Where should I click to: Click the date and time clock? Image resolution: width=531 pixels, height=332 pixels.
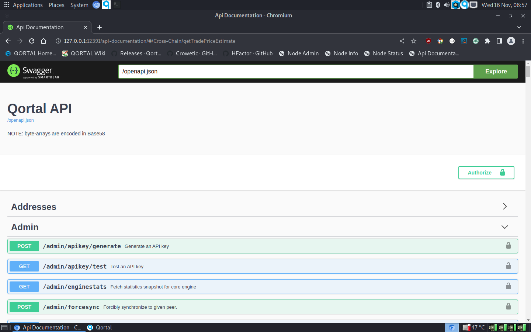[504, 5]
